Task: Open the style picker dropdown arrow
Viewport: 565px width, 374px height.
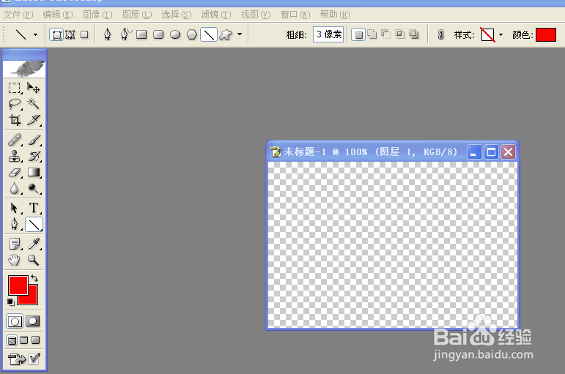Action: [501, 35]
